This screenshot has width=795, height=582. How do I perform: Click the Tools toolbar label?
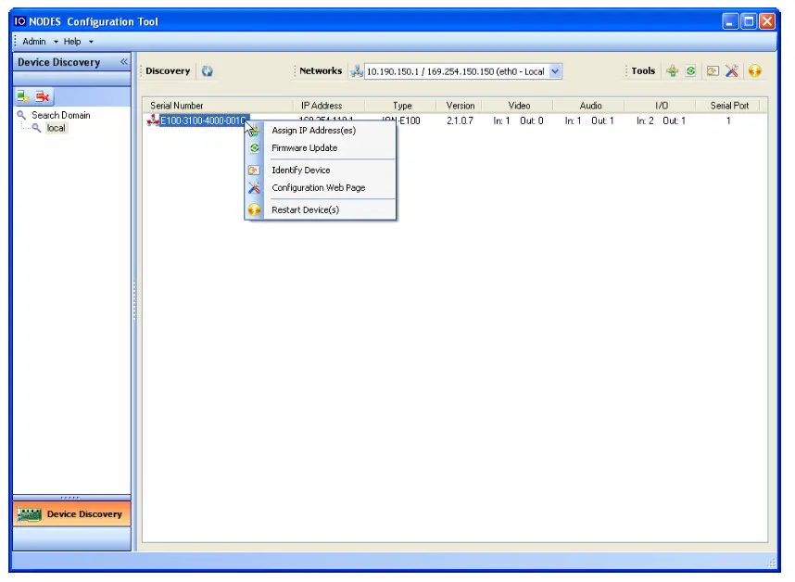click(643, 71)
